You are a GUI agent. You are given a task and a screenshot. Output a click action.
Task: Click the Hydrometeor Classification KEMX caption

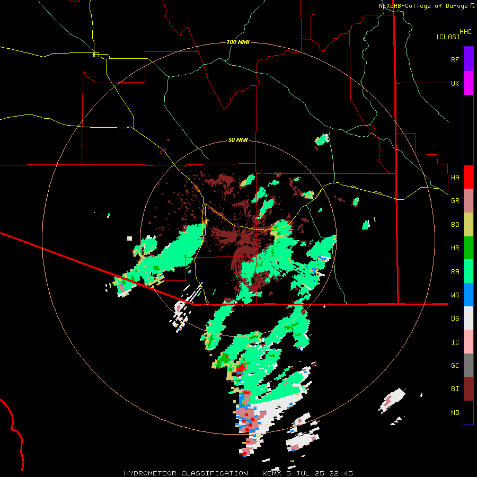238,473
